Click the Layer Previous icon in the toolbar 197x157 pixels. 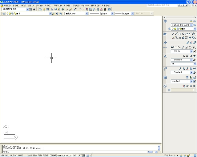coord(57,14)
